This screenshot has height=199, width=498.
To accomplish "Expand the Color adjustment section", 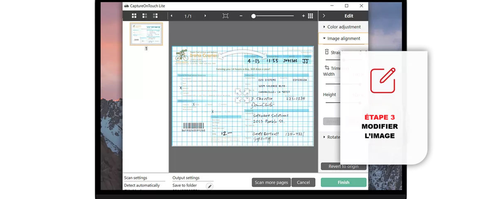I will [x=343, y=27].
